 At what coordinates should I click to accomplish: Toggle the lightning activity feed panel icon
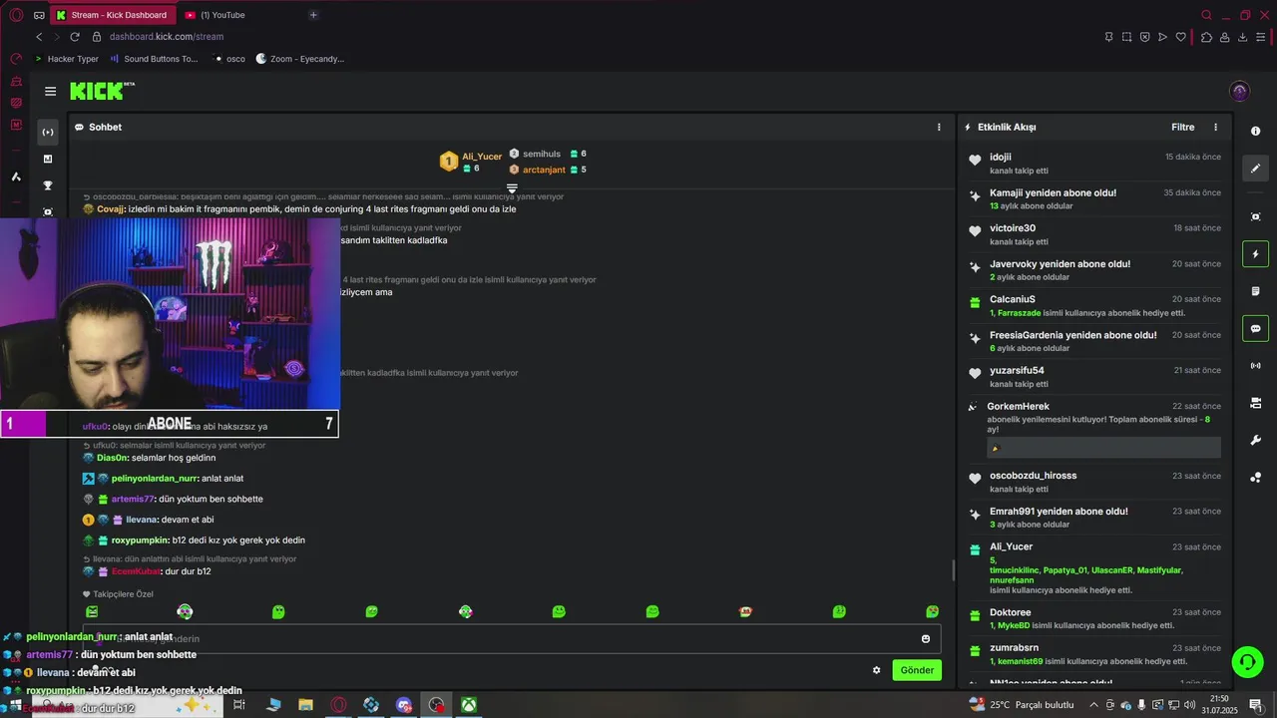(x=1255, y=254)
